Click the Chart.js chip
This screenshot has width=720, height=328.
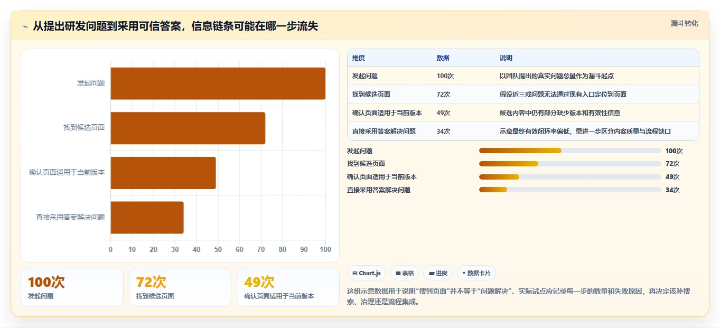(366, 273)
